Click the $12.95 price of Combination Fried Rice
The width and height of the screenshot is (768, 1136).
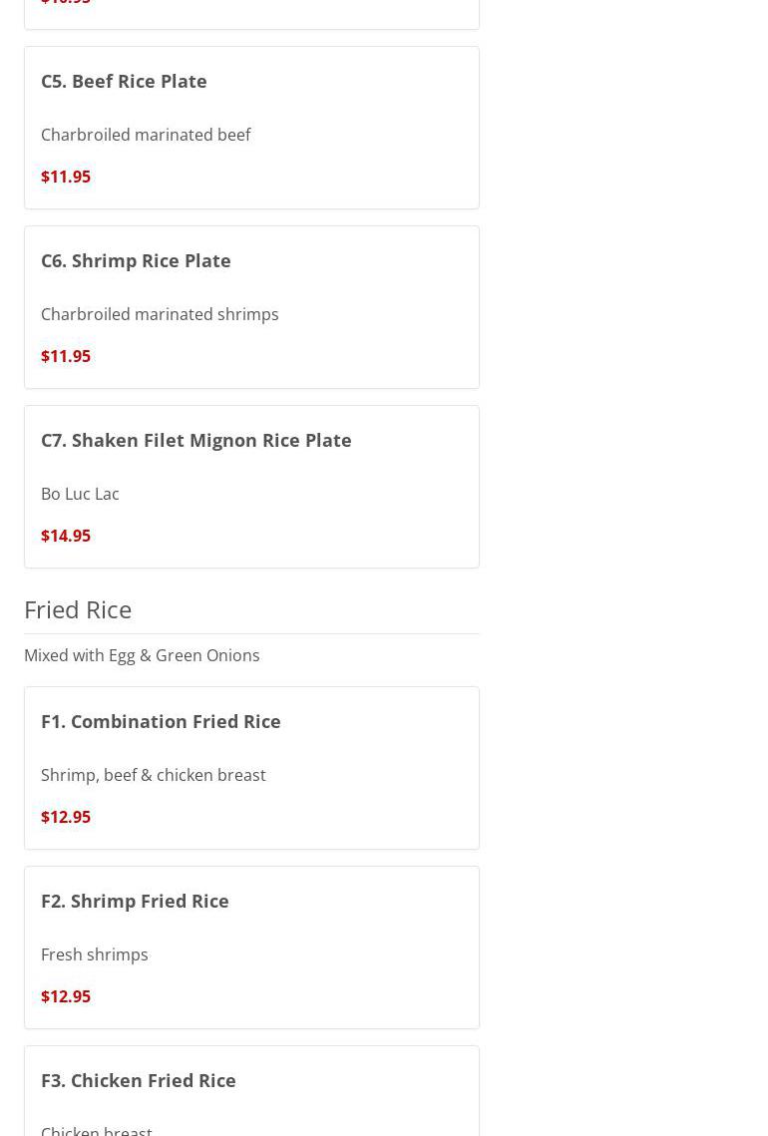(x=66, y=817)
